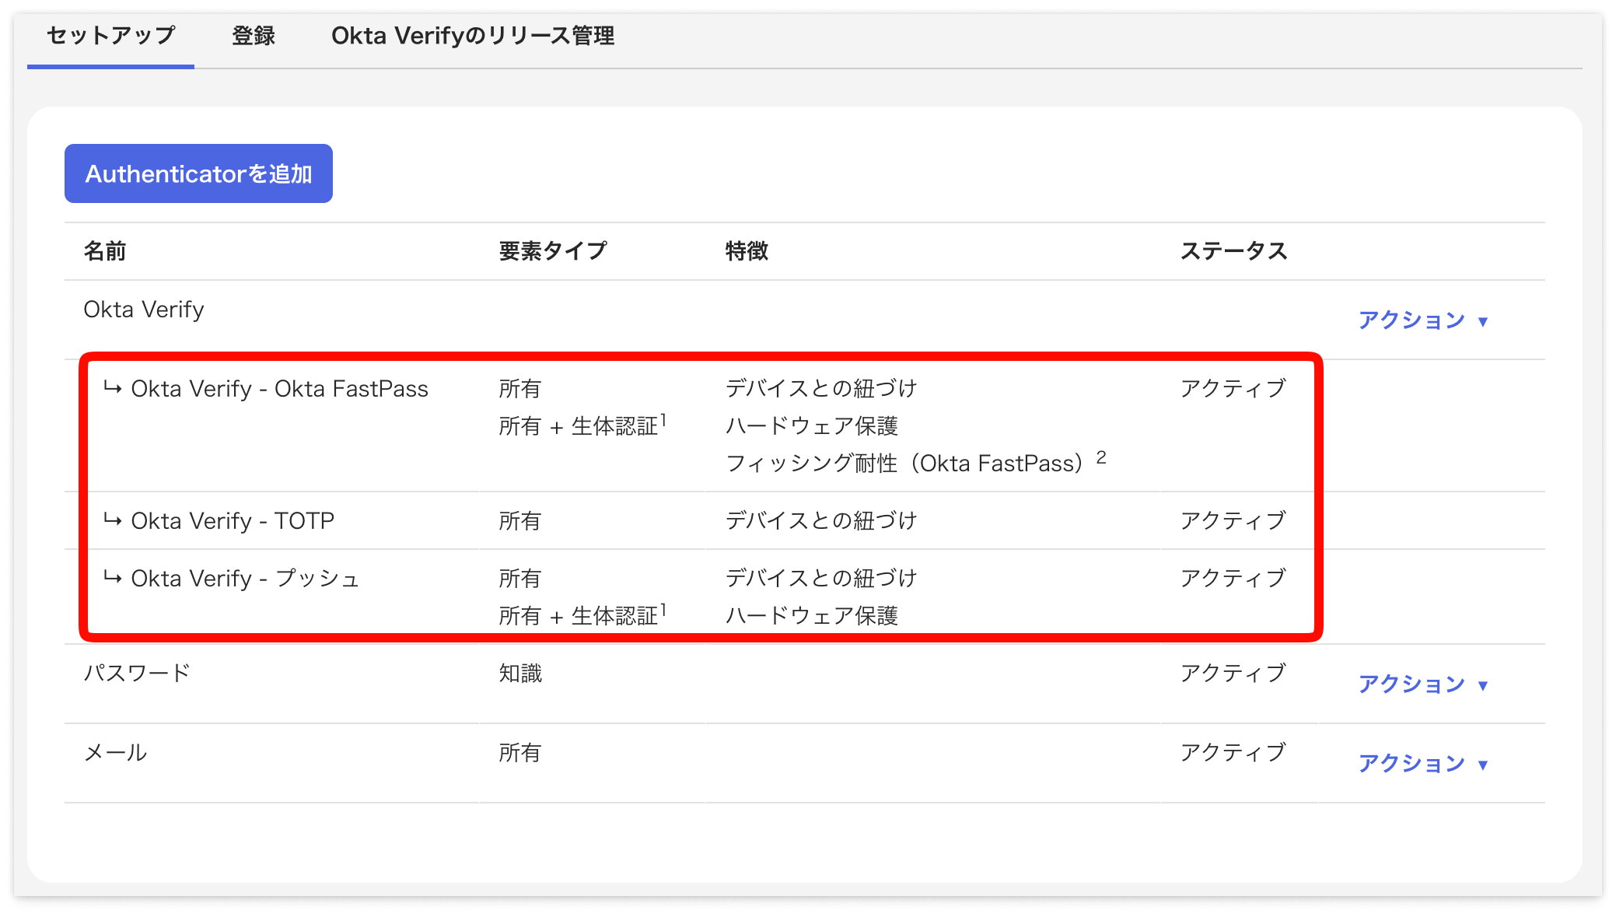Viewport: 1616px width, 910px height.
Task: Click the アクティブ status of プッシュ
Action: click(x=1233, y=579)
